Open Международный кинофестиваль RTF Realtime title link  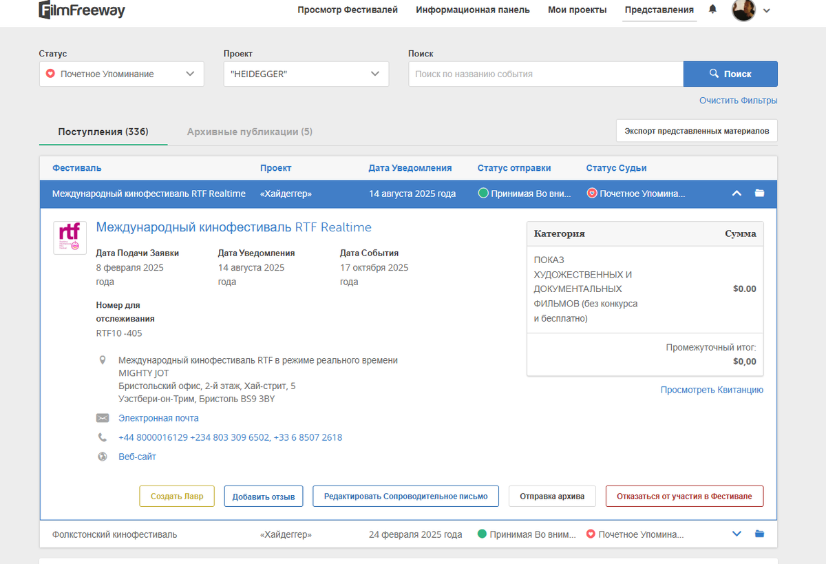[234, 227]
